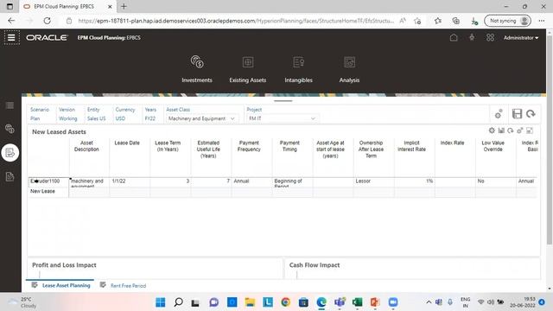
Task: Click the Entity Sales US link
Action: (96, 118)
